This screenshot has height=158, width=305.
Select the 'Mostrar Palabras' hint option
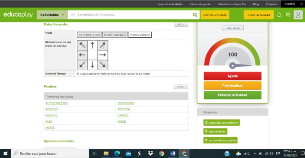(x=140, y=35)
